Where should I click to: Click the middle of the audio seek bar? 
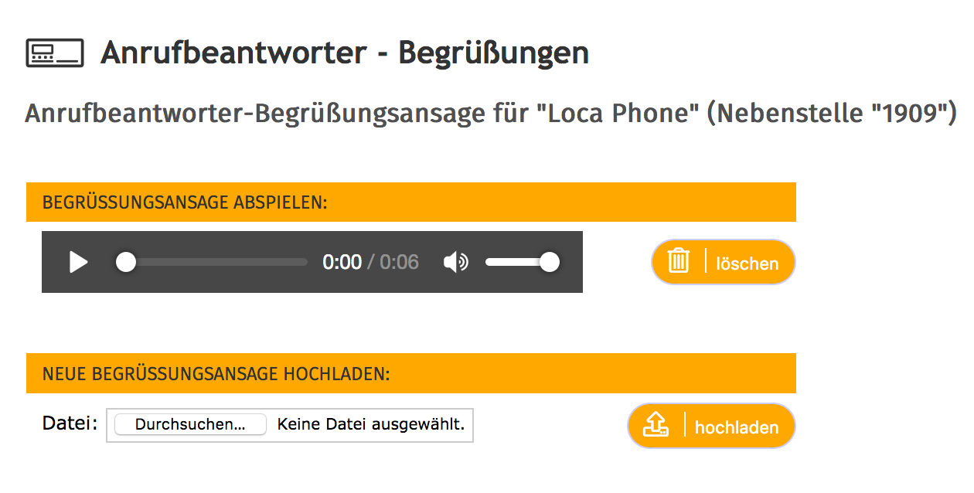coord(213,263)
